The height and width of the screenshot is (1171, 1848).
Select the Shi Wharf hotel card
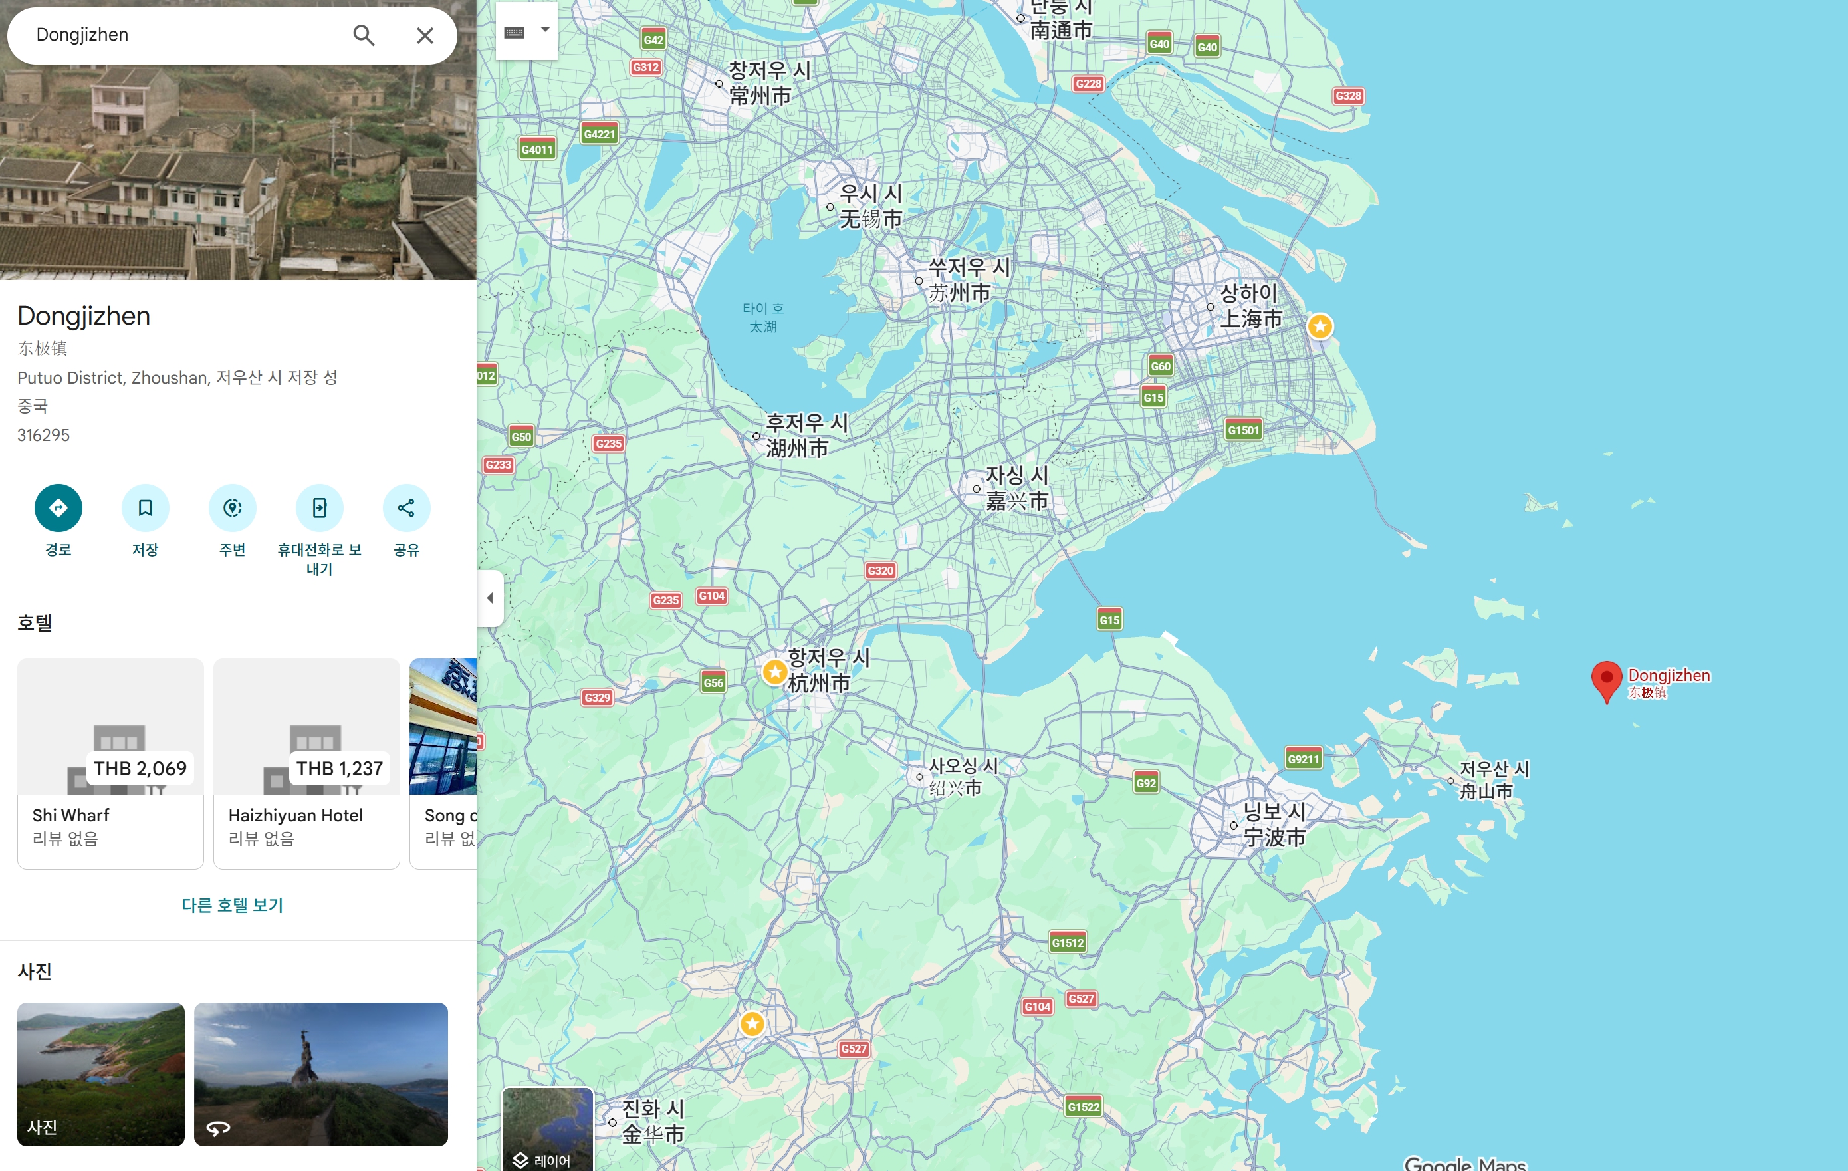110,763
